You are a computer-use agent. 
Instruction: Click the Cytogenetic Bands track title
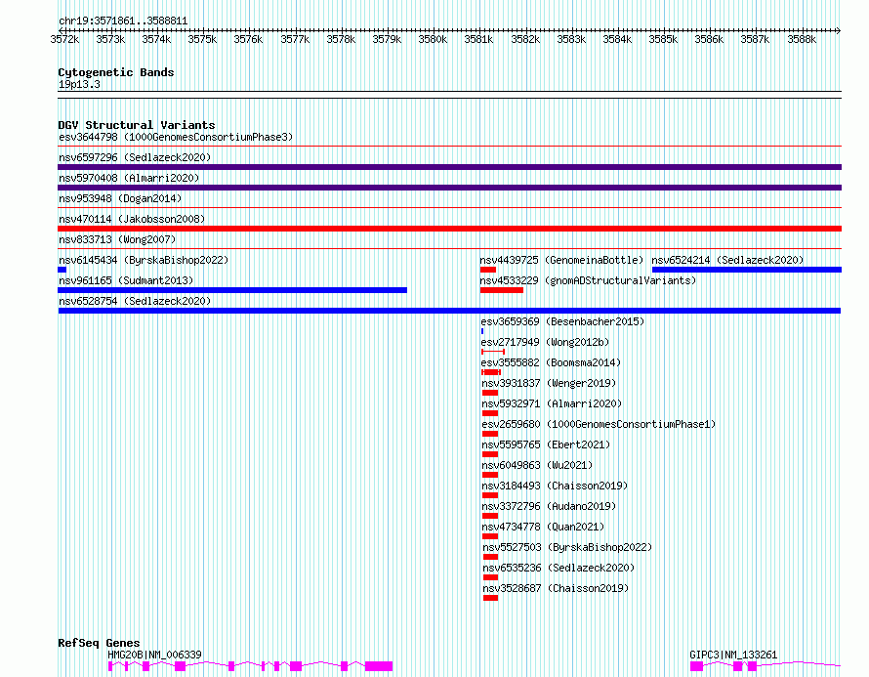tap(116, 72)
